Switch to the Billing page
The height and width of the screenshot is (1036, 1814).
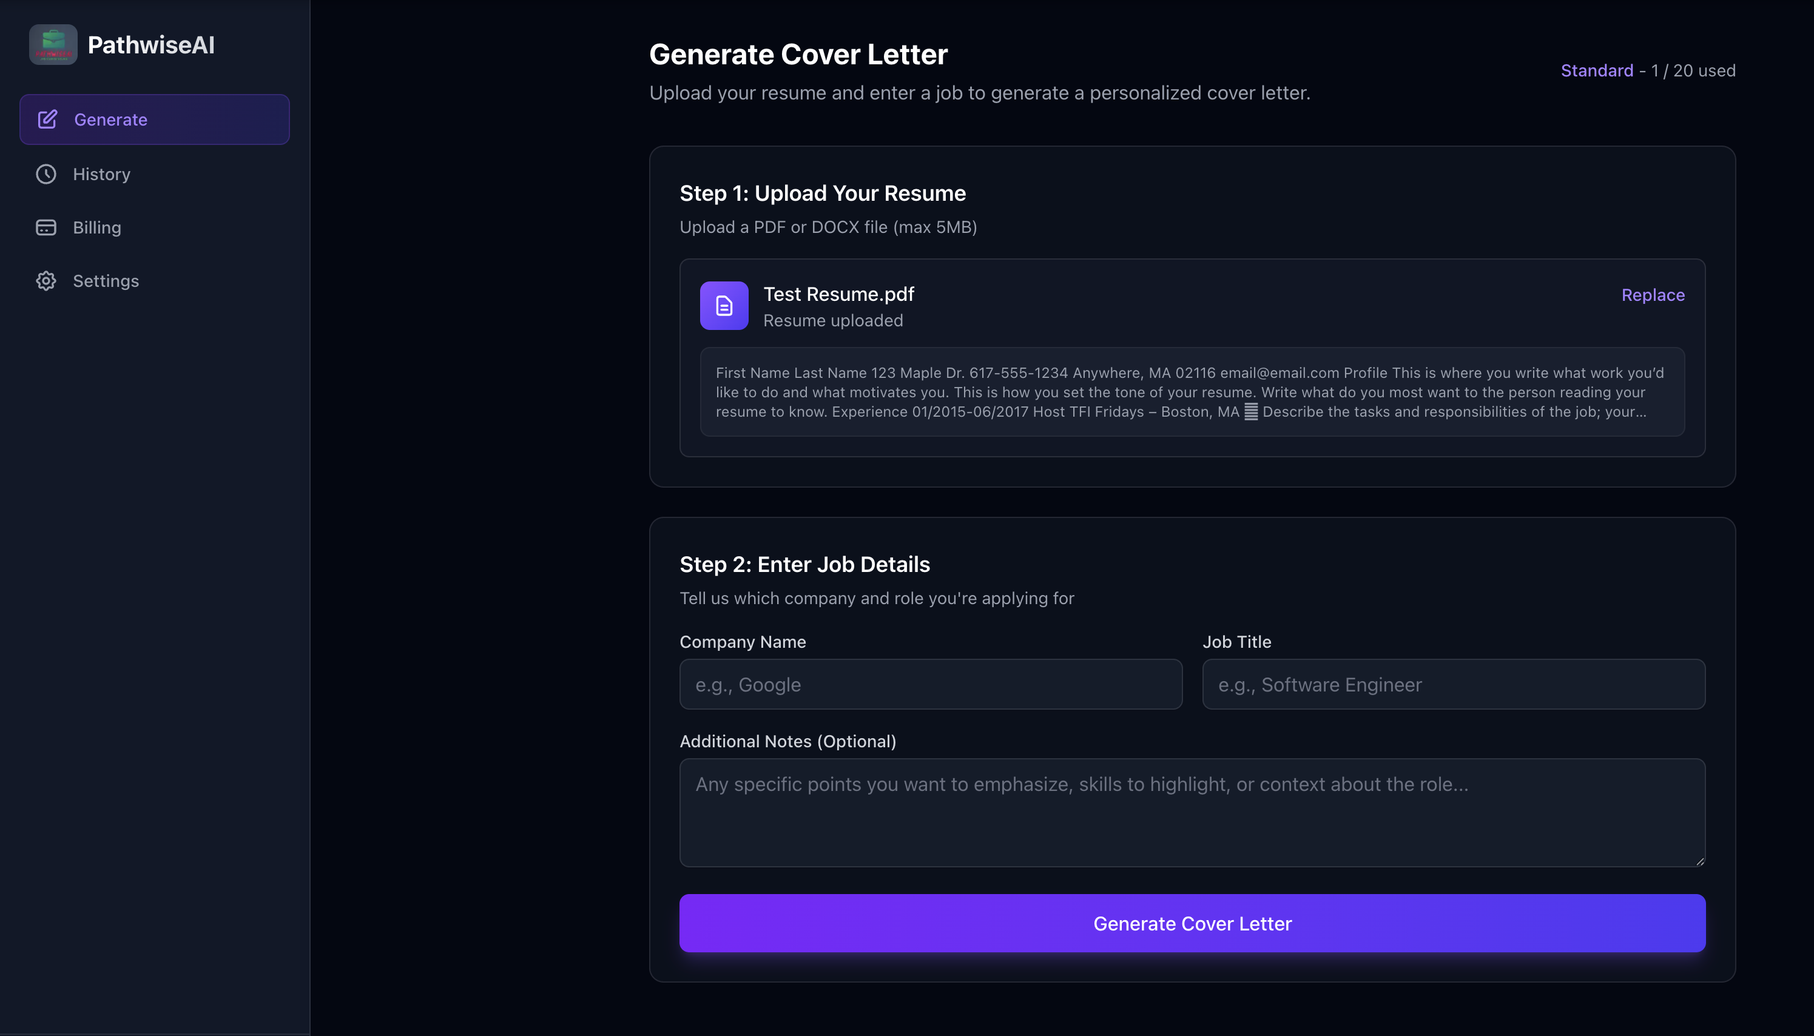click(x=98, y=227)
